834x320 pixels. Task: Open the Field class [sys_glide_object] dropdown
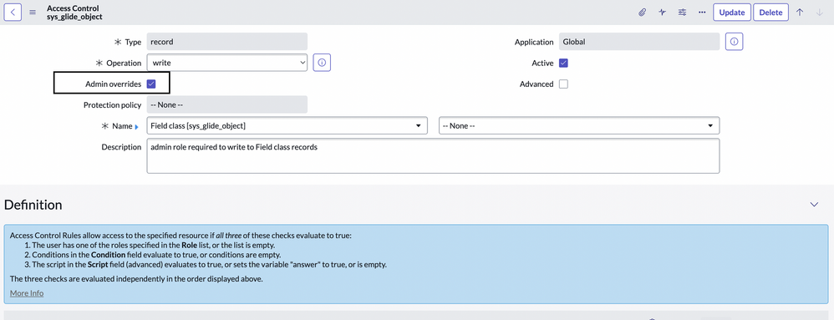coord(287,126)
